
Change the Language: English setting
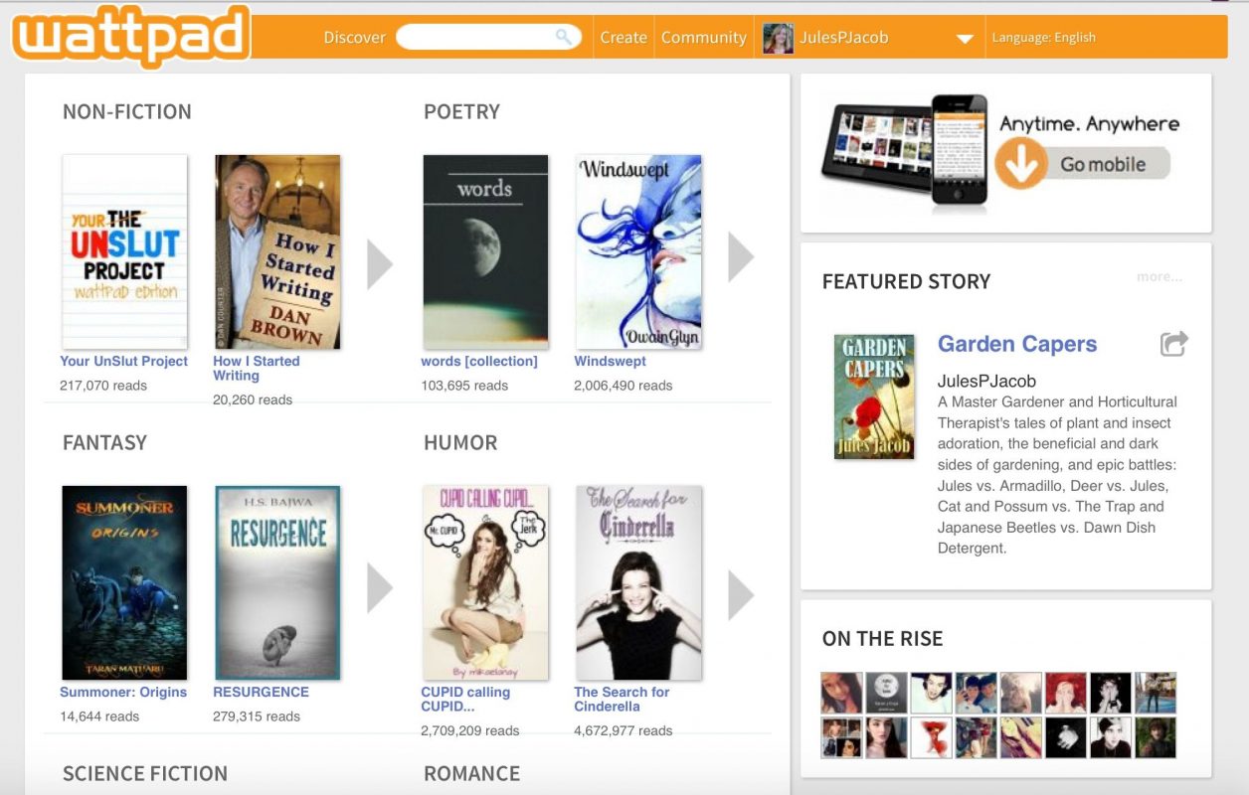(x=1043, y=38)
